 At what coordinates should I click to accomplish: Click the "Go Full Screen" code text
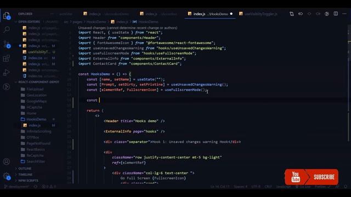tap(135, 178)
